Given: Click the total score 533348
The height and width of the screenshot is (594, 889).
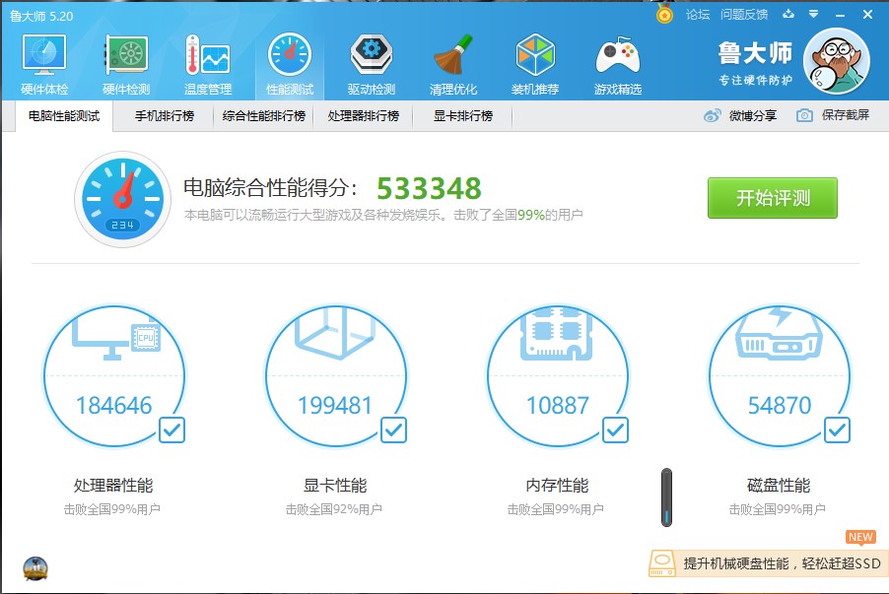Looking at the screenshot, I should pos(429,189).
